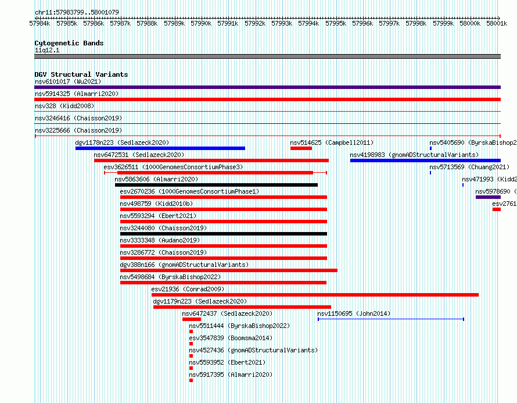Image resolution: width=517 pixels, height=403 pixels.
Task: Click the 57990k ruler position
Action: click(x=201, y=23)
